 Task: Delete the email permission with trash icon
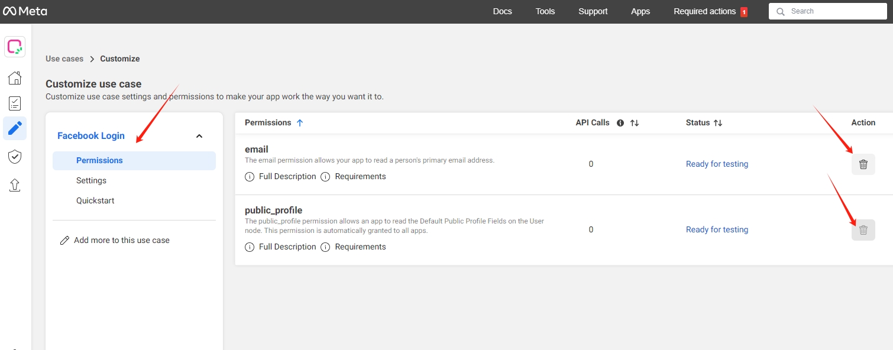tap(863, 164)
